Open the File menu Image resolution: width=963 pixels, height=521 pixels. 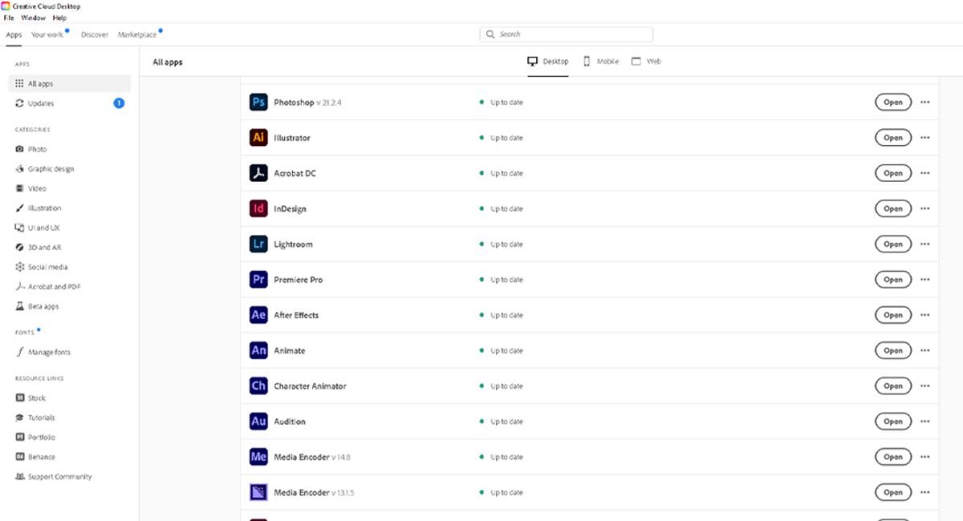9,18
